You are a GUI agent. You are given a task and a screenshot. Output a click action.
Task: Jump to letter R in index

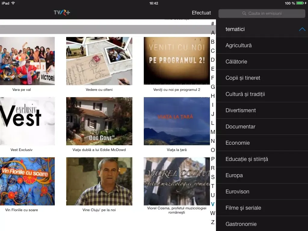(x=213, y=168)
